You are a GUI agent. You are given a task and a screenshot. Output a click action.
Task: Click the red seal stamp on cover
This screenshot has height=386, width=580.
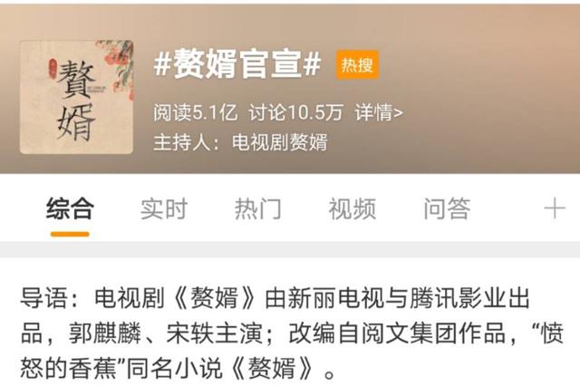pos(52,70)
